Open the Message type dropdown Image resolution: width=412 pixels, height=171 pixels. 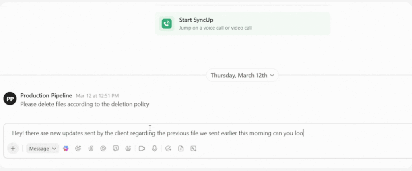[x=42, y=149]
